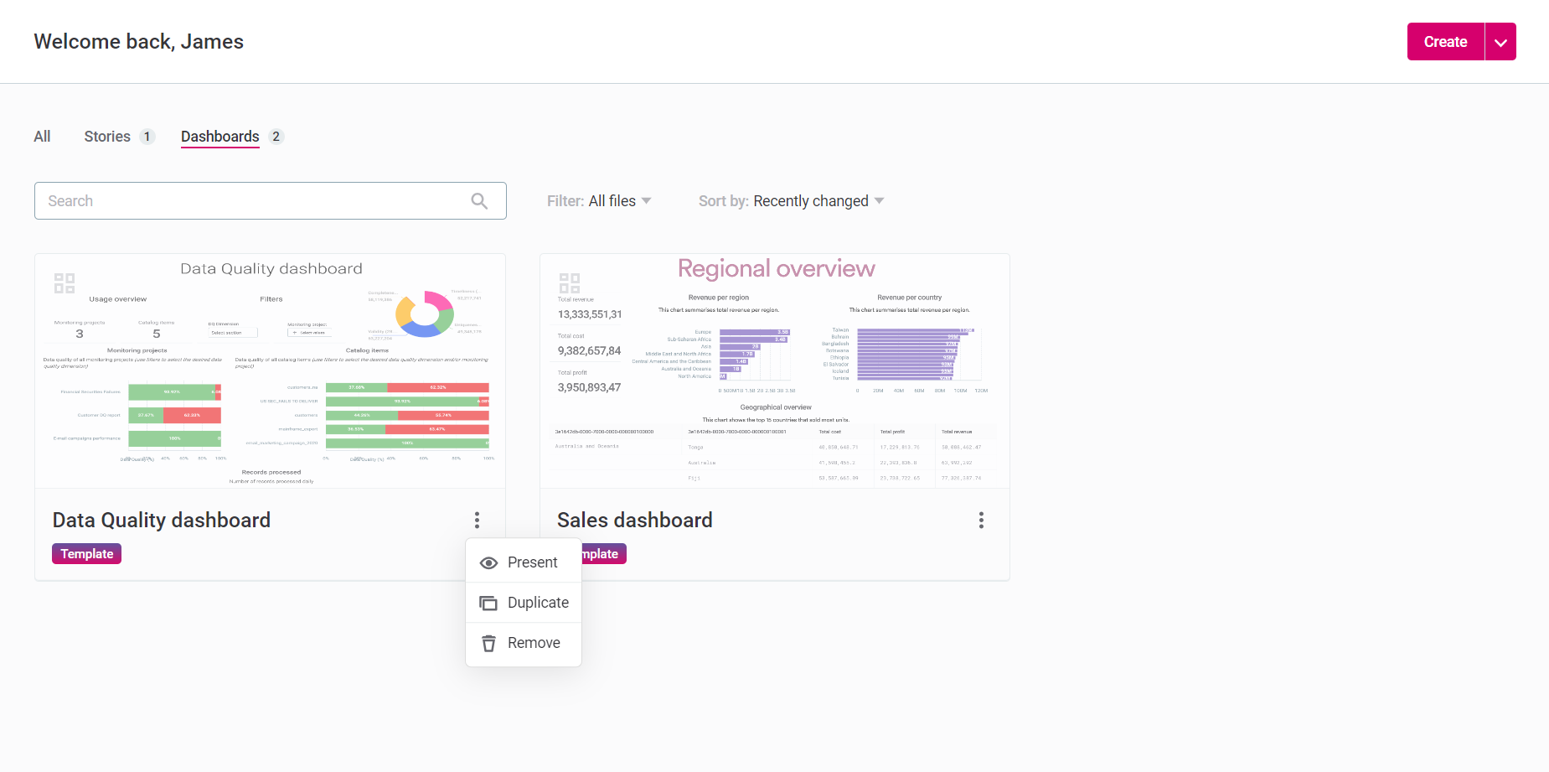Click the trash icon beside Remove

pyautogui.click(x=488, y=643)
